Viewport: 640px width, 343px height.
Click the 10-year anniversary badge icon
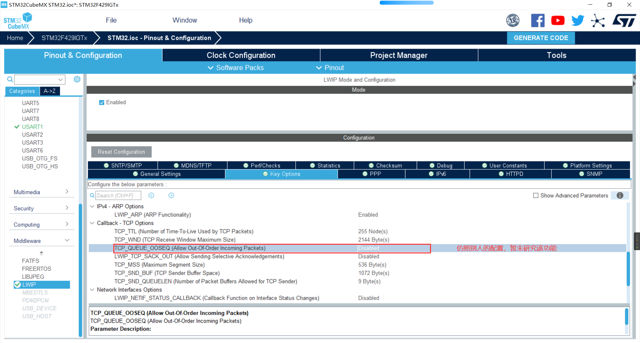tap(513, 21)
